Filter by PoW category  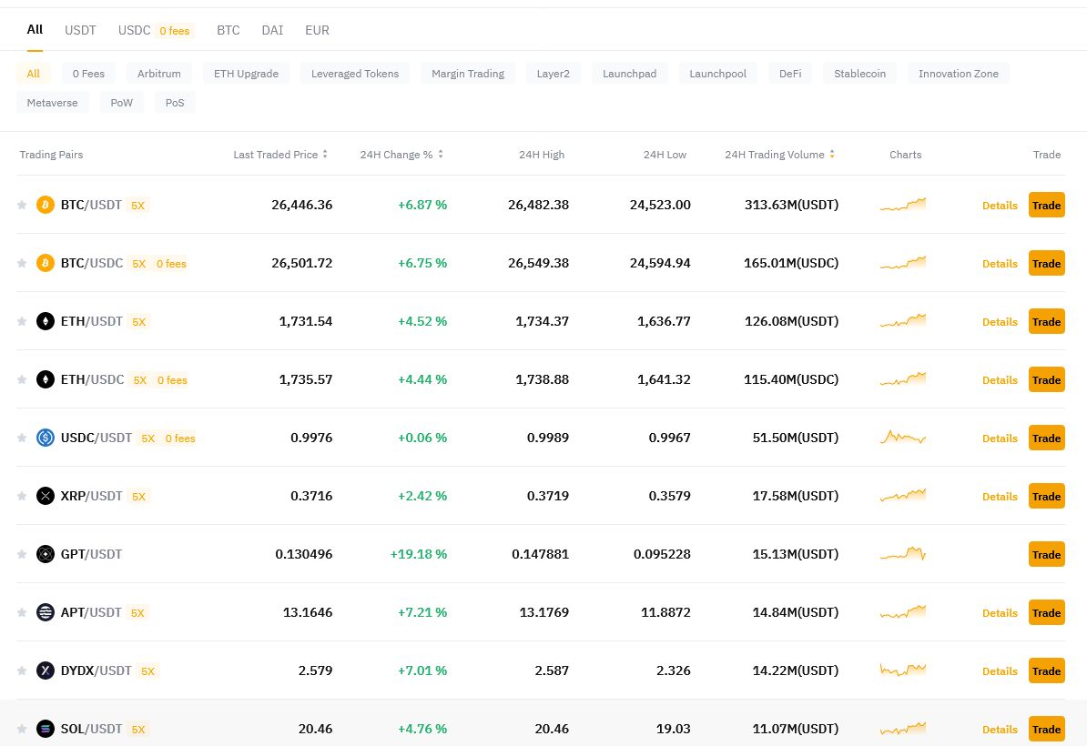121,103
